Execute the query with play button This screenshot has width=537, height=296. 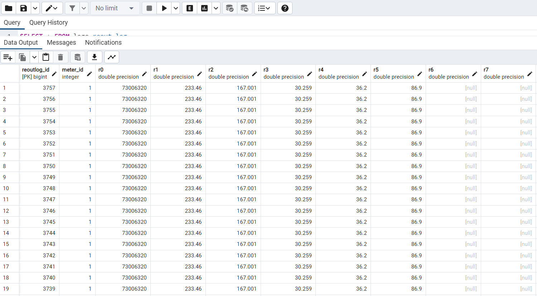tap(164, 8)
